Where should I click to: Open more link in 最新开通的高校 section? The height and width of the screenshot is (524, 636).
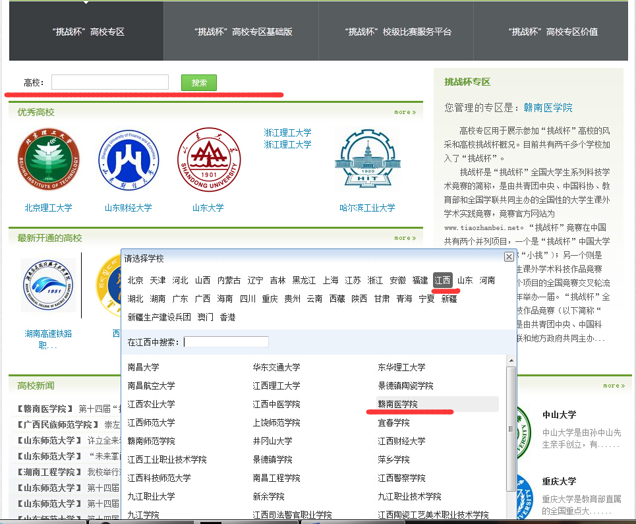[x=405, y=238]
